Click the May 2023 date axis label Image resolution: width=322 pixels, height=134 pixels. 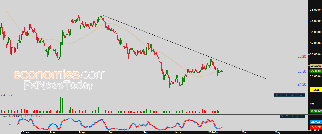[x=82, y=132]
